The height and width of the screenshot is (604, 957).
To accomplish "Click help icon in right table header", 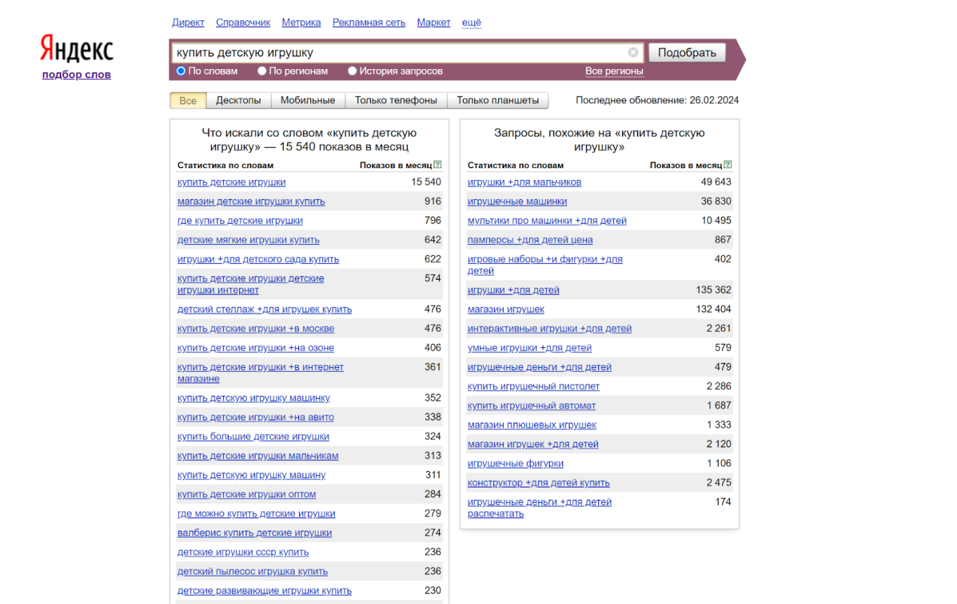I will (x=728, y=165).
